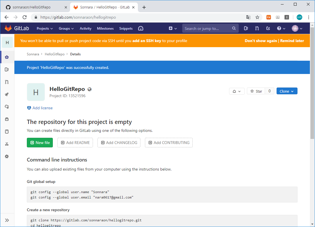Open Issues icon in top navbar

[246, 28]
